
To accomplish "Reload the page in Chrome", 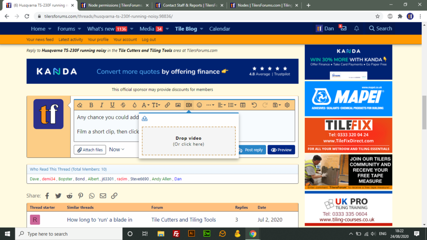I will [x=27, y=16].
